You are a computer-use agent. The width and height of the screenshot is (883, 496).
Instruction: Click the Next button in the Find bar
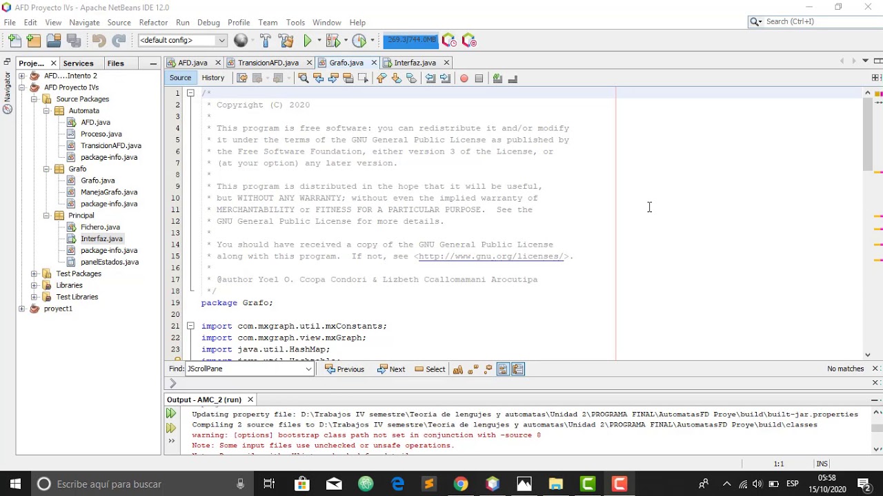(x=391, y=369)
